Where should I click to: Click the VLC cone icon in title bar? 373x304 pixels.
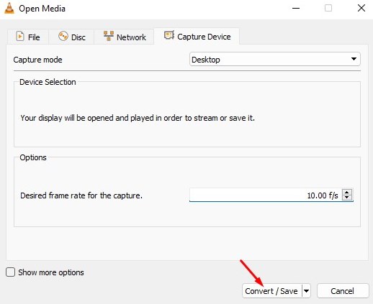pos(9,9)
